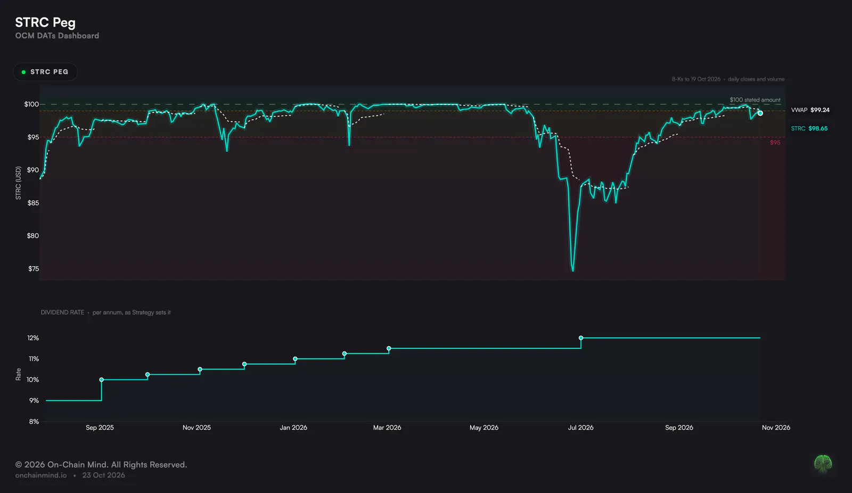852x493 pixels.
Task: Click the "OCM DATs Dashboard" subtitle
Action: [57, 36]
